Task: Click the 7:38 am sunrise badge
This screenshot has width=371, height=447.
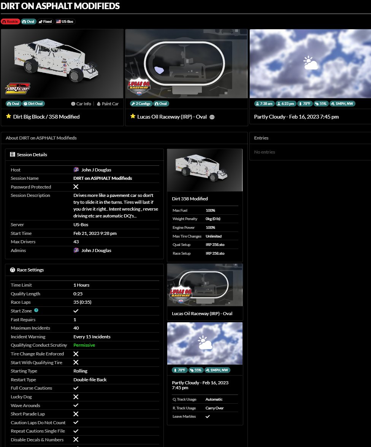Action: tap(264, 104)
